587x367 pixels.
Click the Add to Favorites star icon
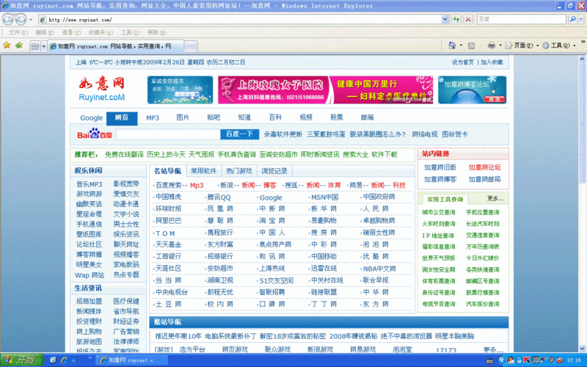tap(19, 46)
